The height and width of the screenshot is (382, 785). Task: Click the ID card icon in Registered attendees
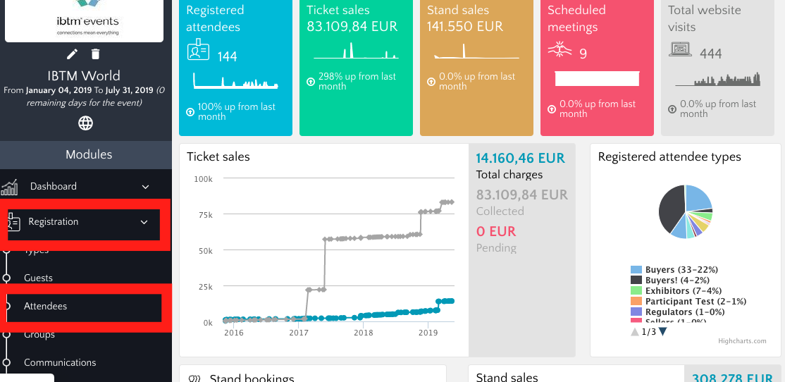[x=199, y=52]
